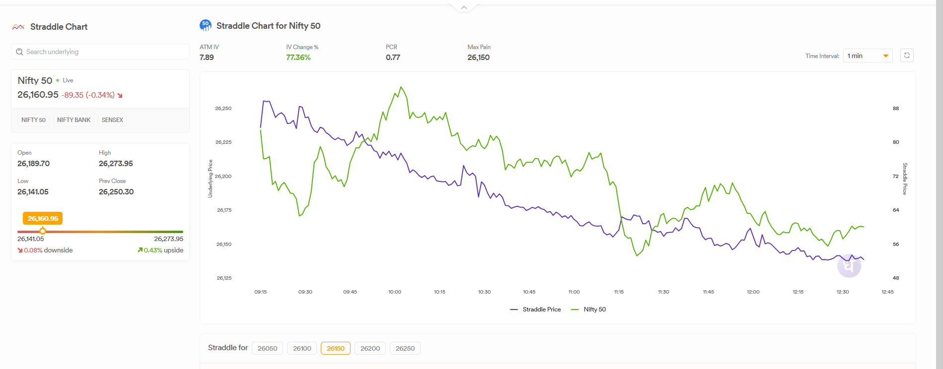Image resolution: width=943 pixels, height=369 pixels.
Task: Click the purple floating chat icon
Action: (x=849, y=266)
